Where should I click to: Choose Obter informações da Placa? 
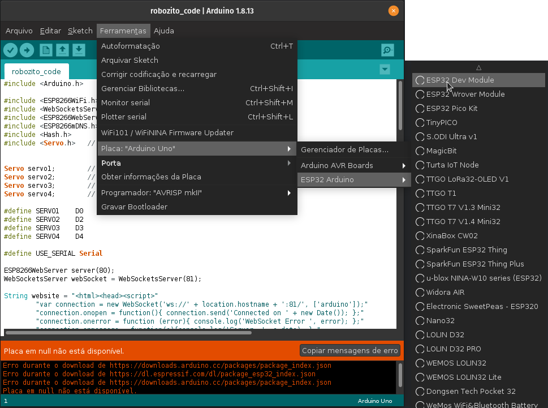[x=197, y=177]
